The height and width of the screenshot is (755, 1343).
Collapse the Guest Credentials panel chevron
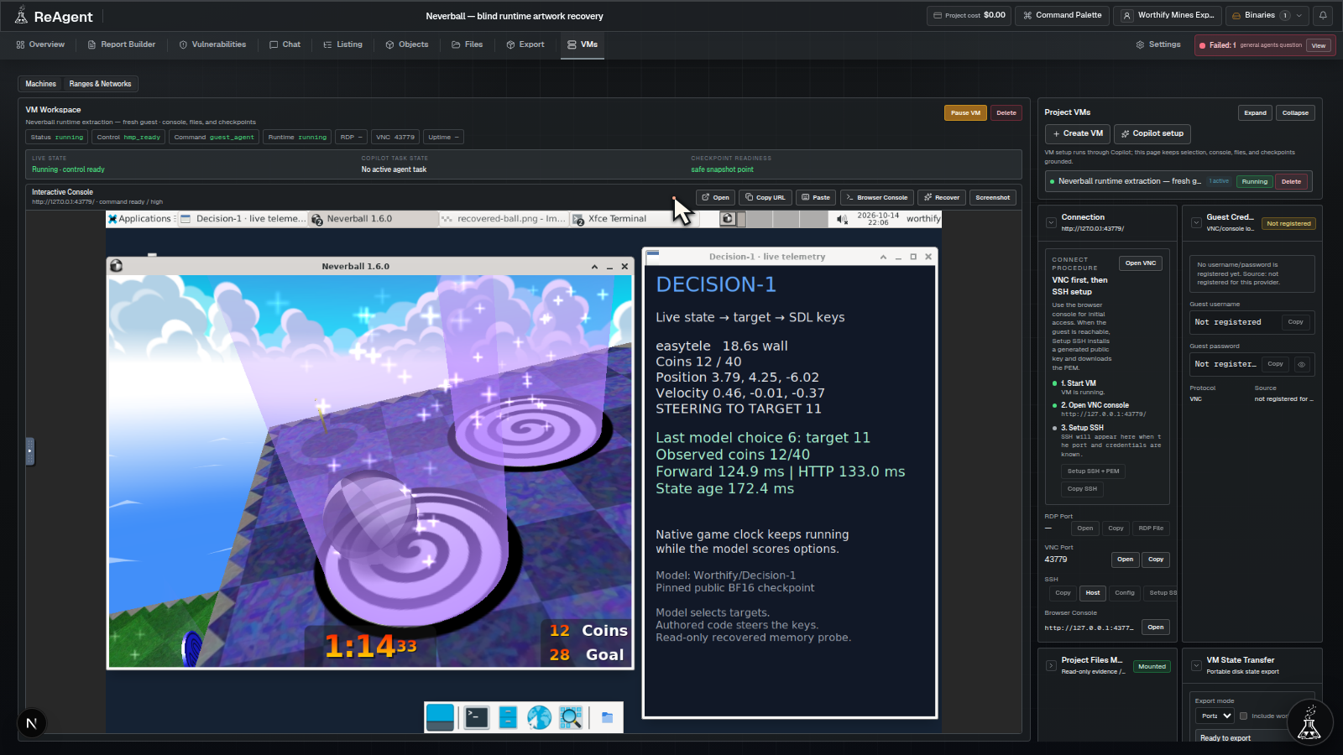(x=1196, y=223)
